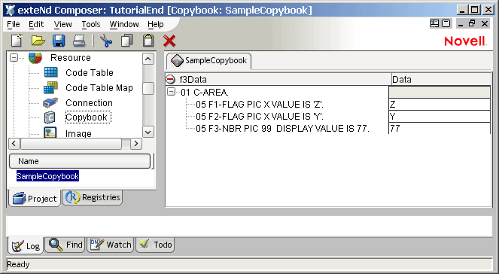
Task: Open the Todo tab
Action: [155, 245]
